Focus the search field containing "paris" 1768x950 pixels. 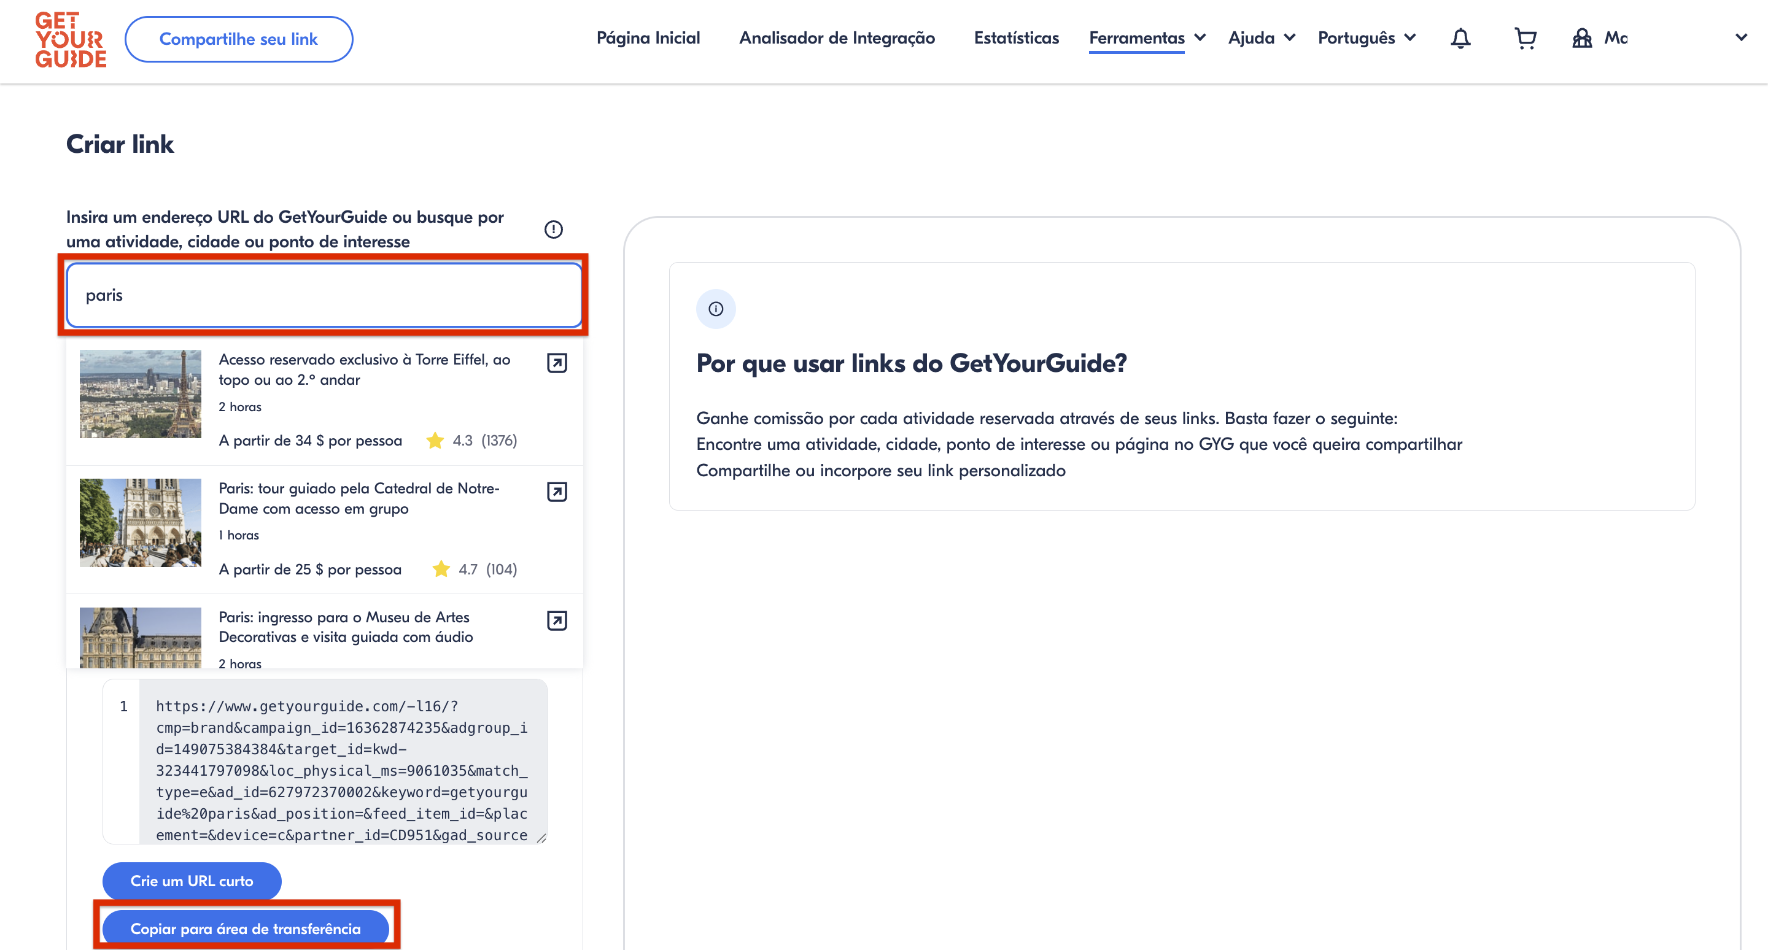pyautogui.click(x=324, y=295)
